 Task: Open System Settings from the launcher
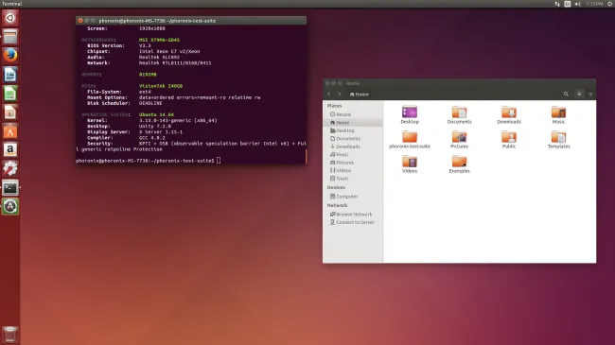(10, 168)
